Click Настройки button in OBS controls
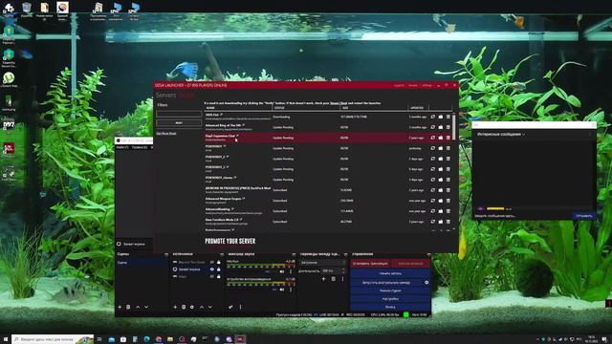The width and height of the screenshot is (612, 344). [390, 299]
